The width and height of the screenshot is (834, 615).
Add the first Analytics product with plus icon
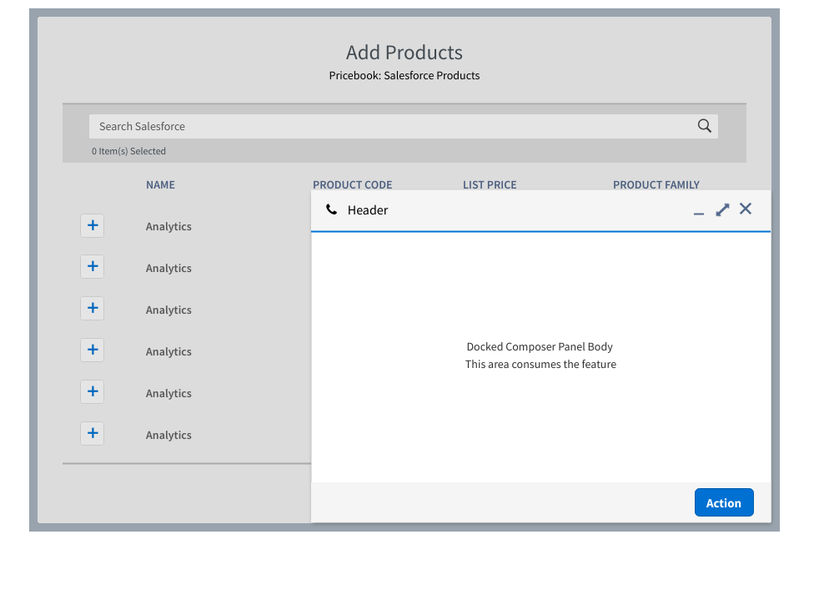(92, 225)
